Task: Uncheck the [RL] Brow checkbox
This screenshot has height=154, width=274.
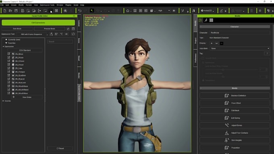Action: [x=9, y=54]
